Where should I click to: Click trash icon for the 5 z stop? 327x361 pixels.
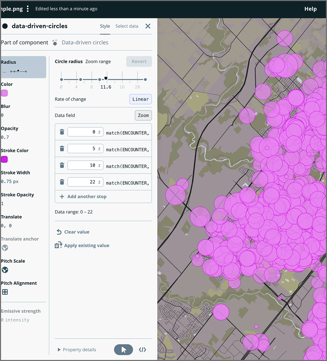[62, 149]
